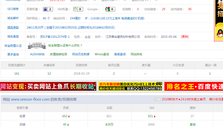Image resolution: width=223 pixels, height=127 pixels.
Task: Open the 域名备案 row label
Action: click(13, 37)
